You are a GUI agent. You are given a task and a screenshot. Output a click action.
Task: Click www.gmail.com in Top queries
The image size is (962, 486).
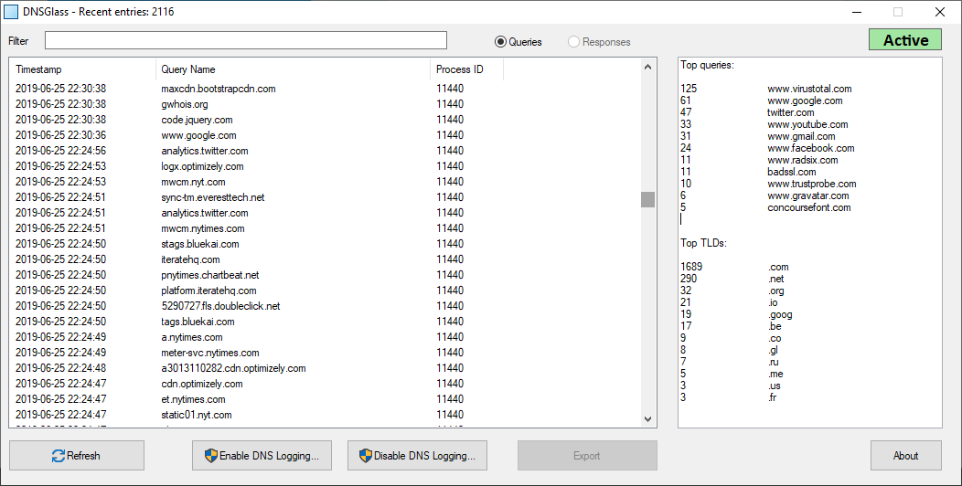pos(801,136)
